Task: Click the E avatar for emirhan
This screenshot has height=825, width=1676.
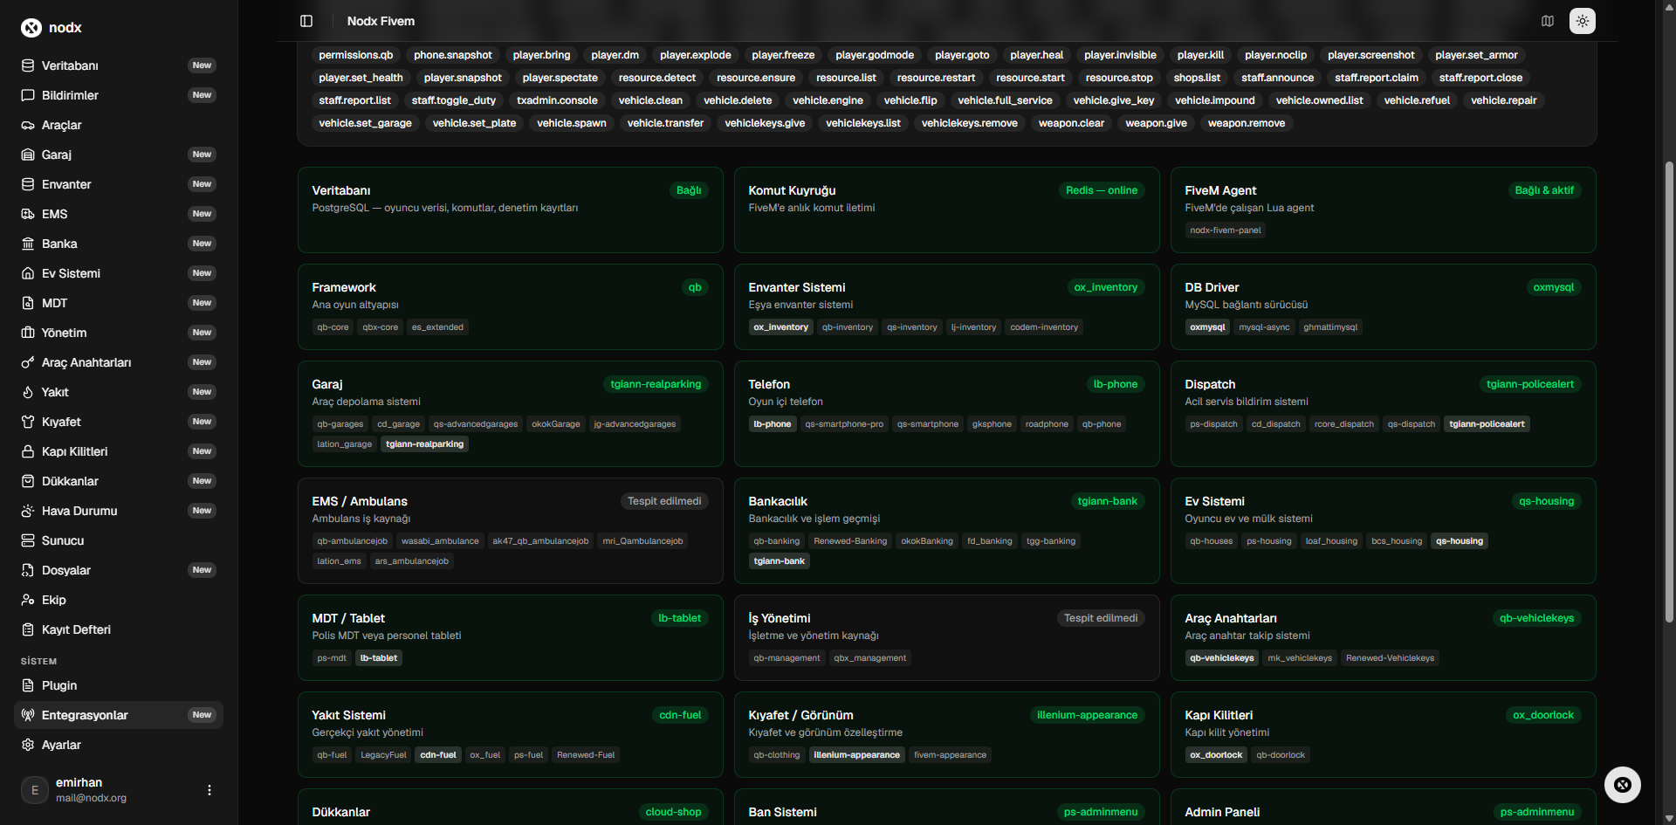Action: coord(35,790)
